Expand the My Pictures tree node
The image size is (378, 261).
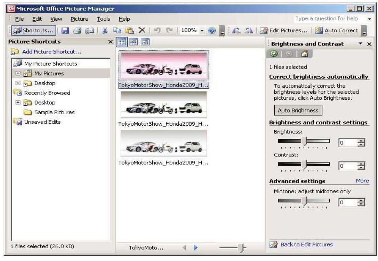[18, 73]
